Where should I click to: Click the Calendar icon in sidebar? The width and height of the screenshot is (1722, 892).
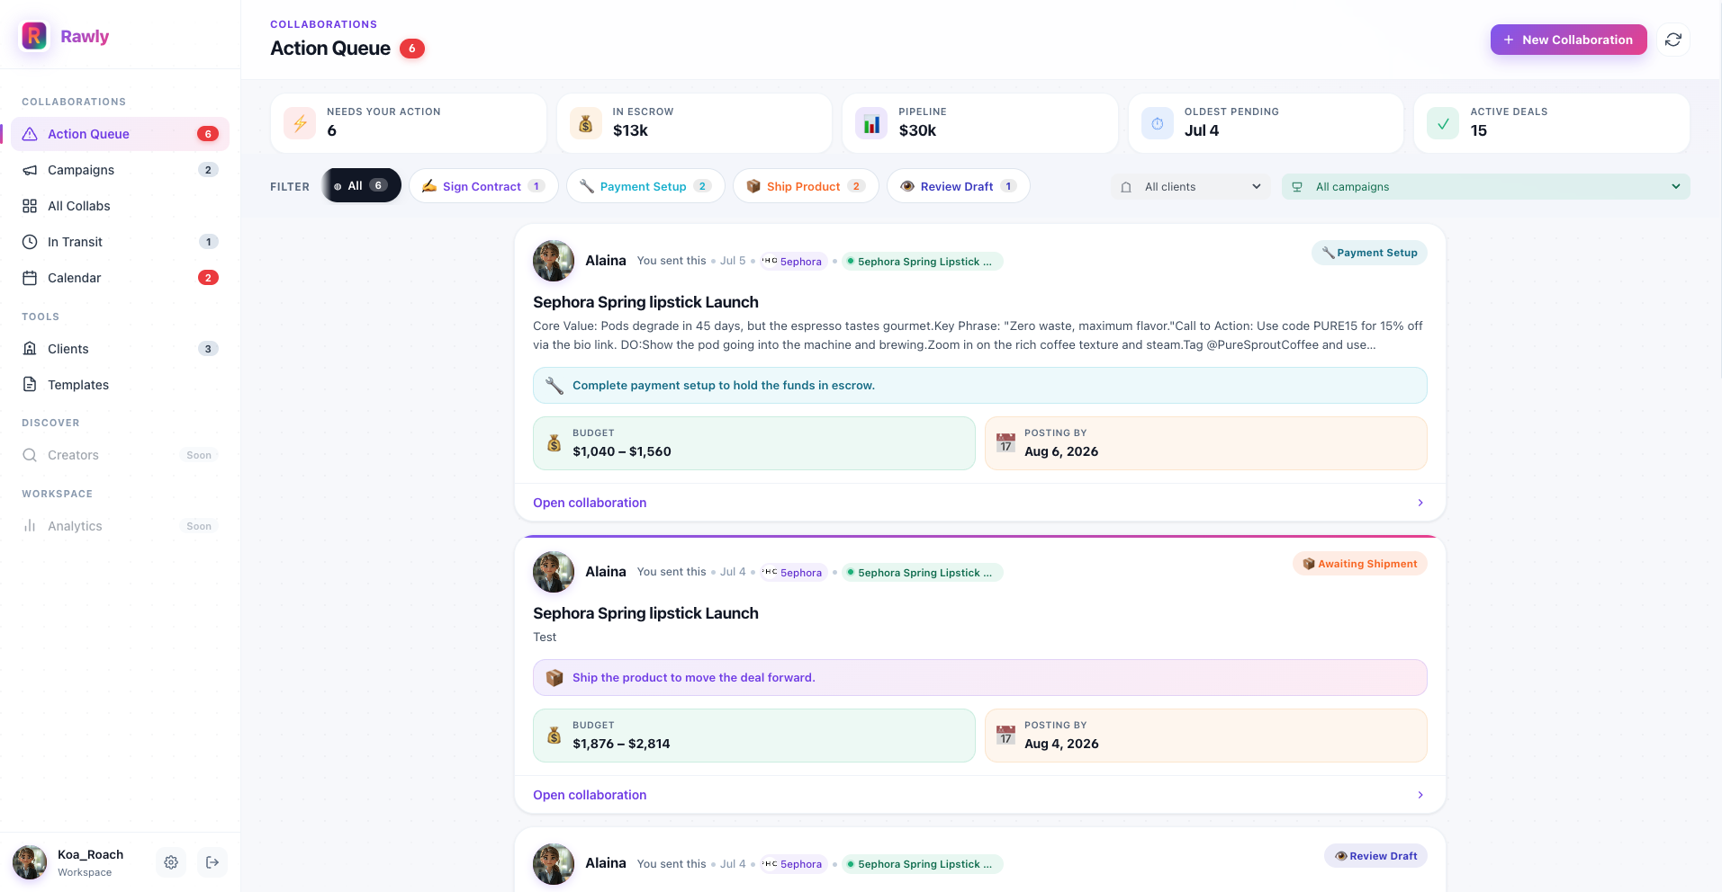click(x=30, y=278)
